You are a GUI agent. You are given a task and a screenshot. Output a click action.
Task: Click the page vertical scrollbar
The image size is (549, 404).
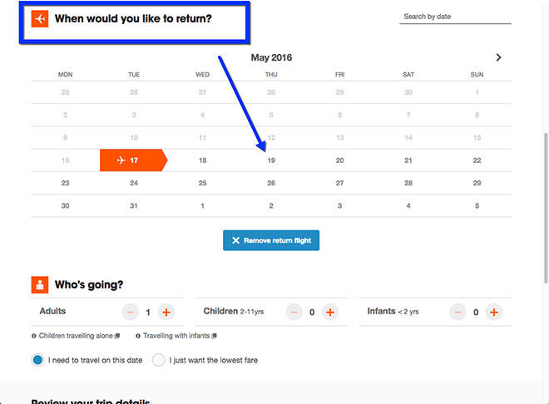pos(546,208)
